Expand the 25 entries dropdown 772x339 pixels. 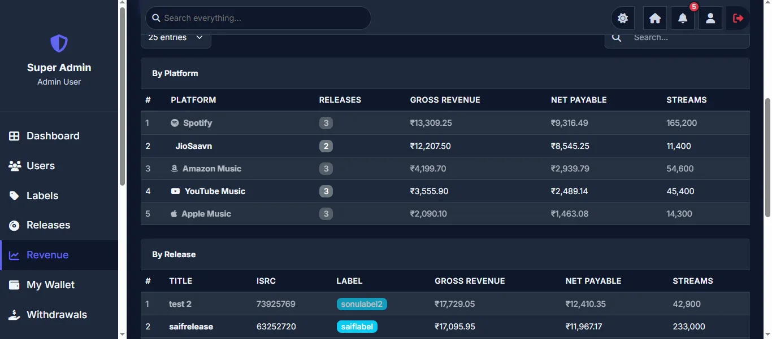point(176,38)
